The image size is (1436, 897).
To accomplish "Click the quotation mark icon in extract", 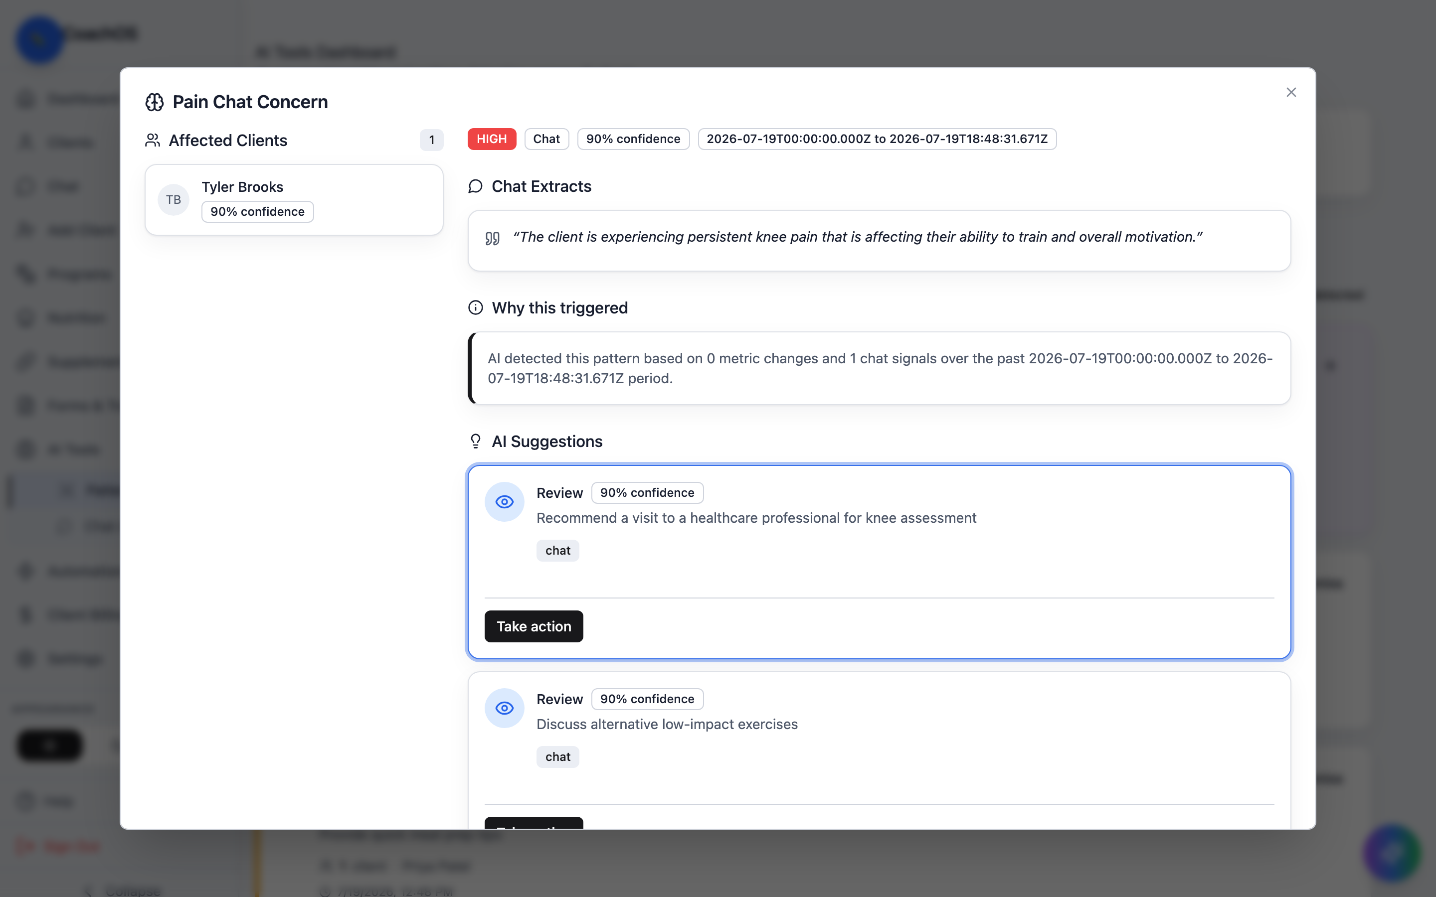I will pyautogui.click(x=492, y=239).
